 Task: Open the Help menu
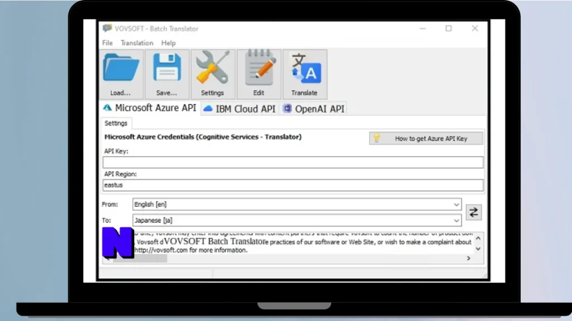[168, 43]
